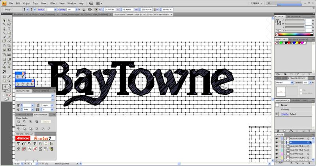
Task: Select the Type tool
Action: 9,29
